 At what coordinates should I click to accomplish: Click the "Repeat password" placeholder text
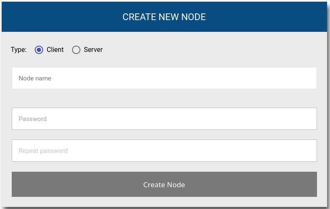pos(43,151)
